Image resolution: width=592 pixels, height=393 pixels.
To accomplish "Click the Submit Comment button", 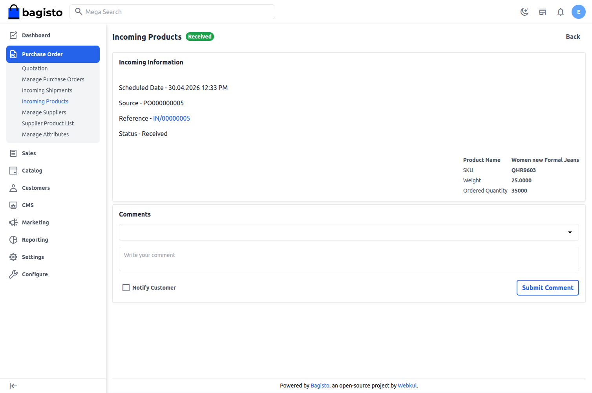I will (548, 287).
